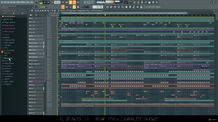This screenshot has height=122, width=218.
Task: Open the CH 1 #2 pattern selector
Action: 98,7
